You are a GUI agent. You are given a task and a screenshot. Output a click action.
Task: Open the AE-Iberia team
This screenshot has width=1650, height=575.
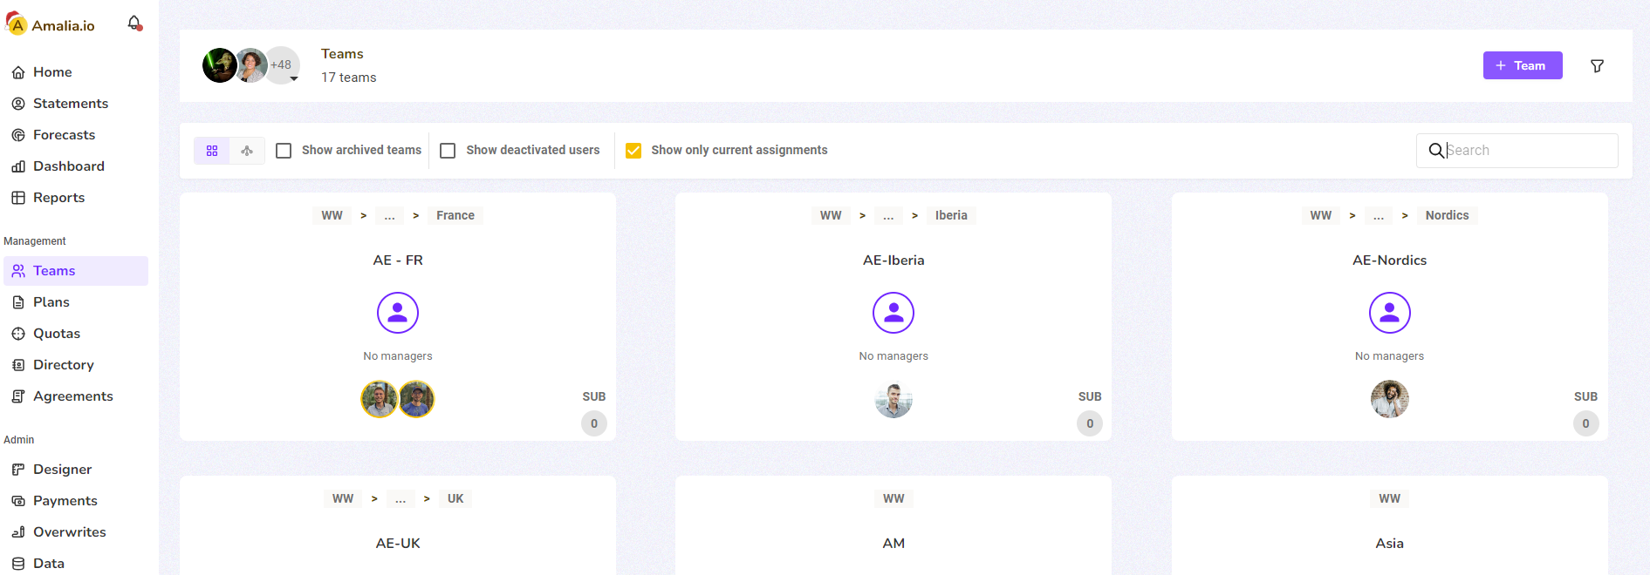click(x=893, y=260)
